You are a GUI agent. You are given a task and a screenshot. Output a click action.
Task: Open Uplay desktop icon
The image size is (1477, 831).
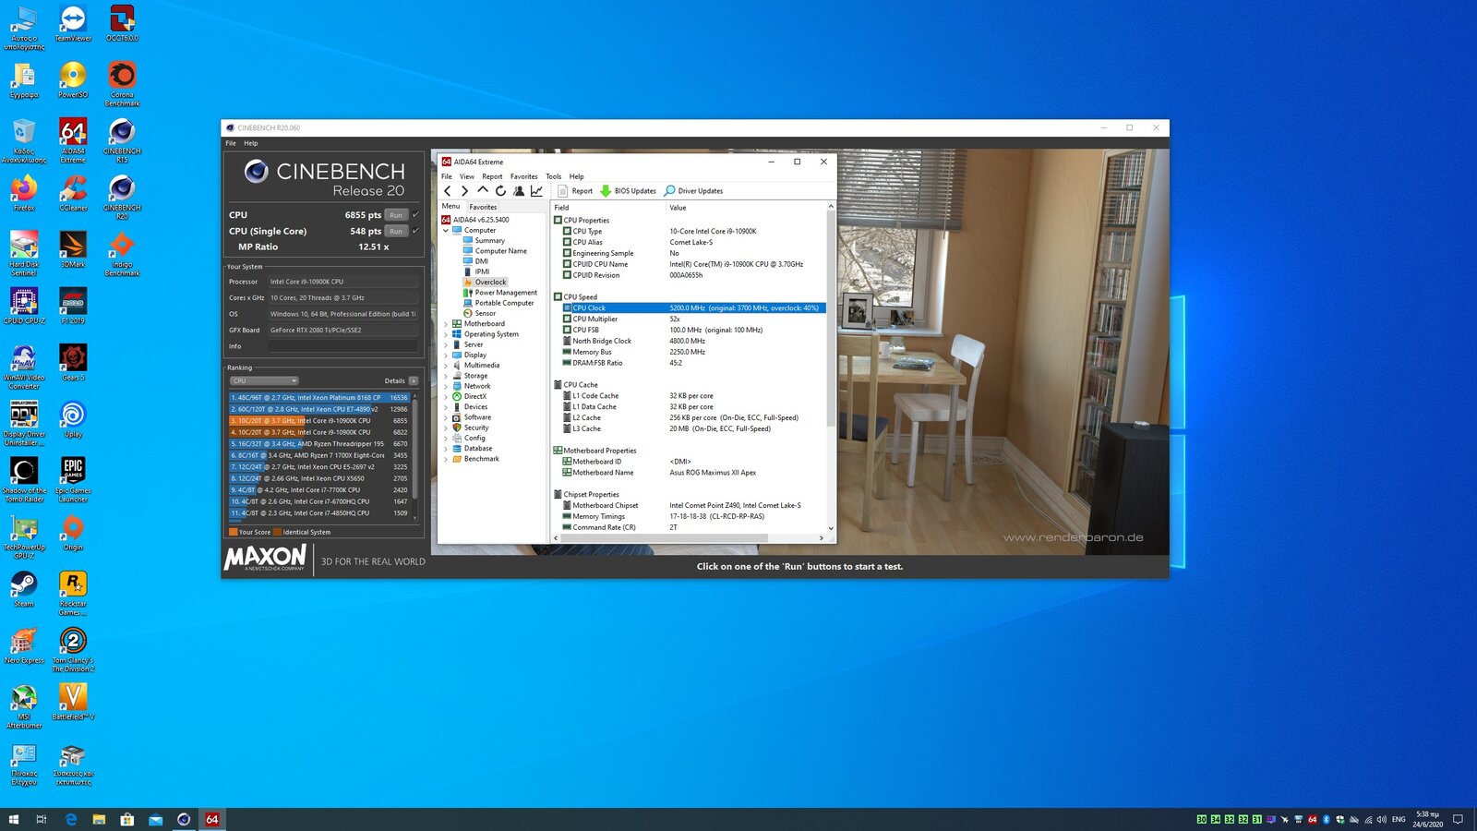(x=73, y=419)
